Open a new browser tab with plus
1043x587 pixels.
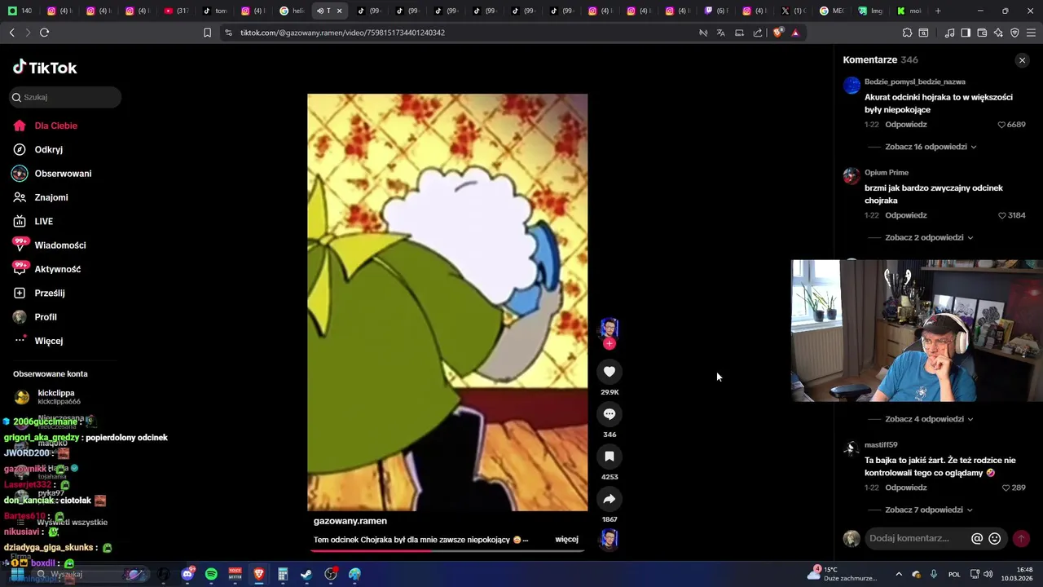pyautogui.click(x=938, y=11)
